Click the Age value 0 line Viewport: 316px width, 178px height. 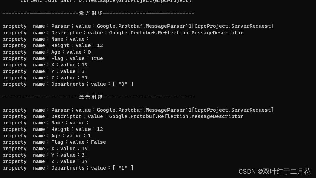[x=46, y=52]
